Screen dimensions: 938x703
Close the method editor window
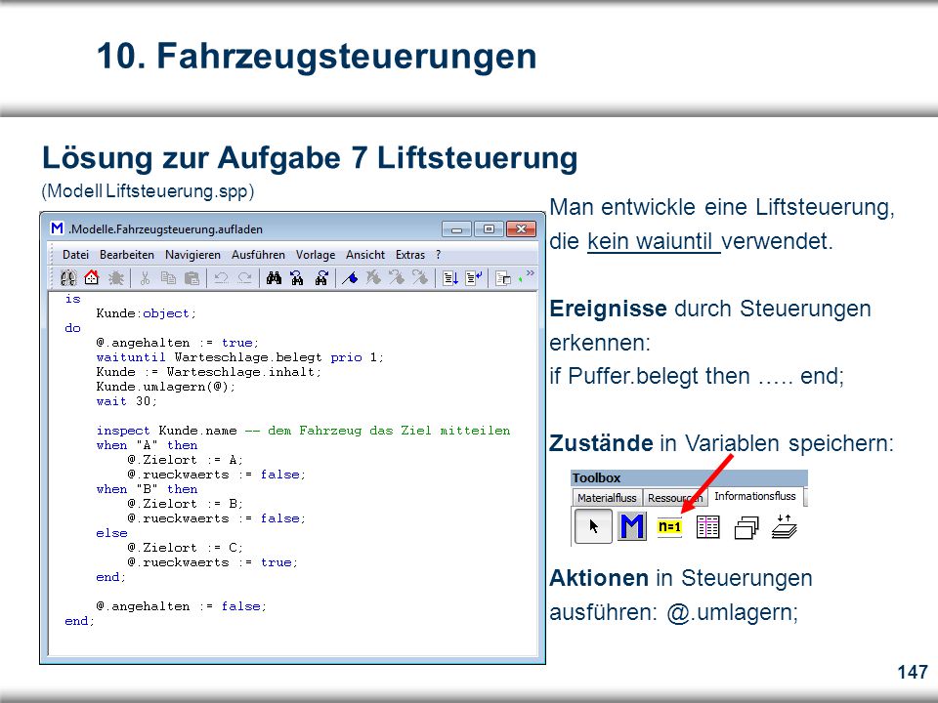point(521,228)
